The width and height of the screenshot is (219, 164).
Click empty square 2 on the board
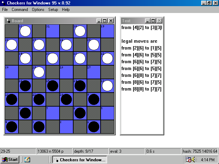pyautogui.click(x=66, y=127)
